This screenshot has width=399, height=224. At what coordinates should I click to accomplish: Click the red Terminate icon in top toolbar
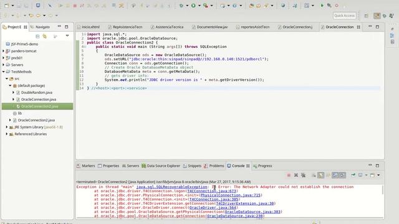[75, 6]
